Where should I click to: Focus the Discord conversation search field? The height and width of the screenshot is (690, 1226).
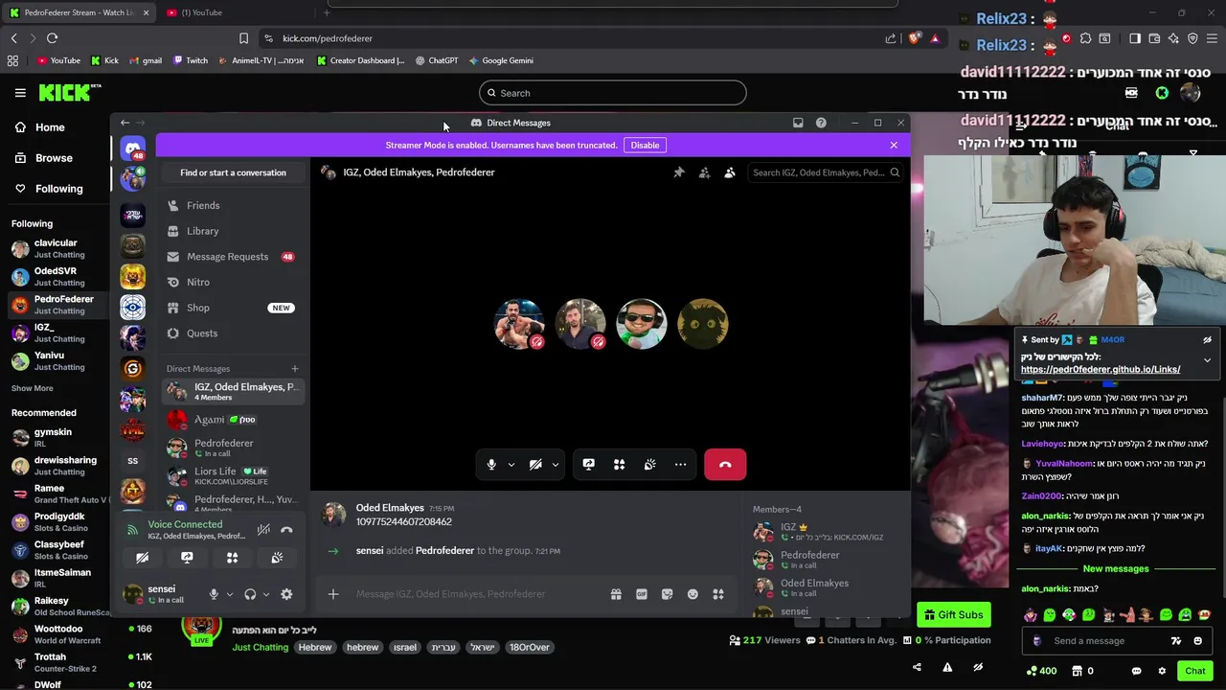[825, 172]
